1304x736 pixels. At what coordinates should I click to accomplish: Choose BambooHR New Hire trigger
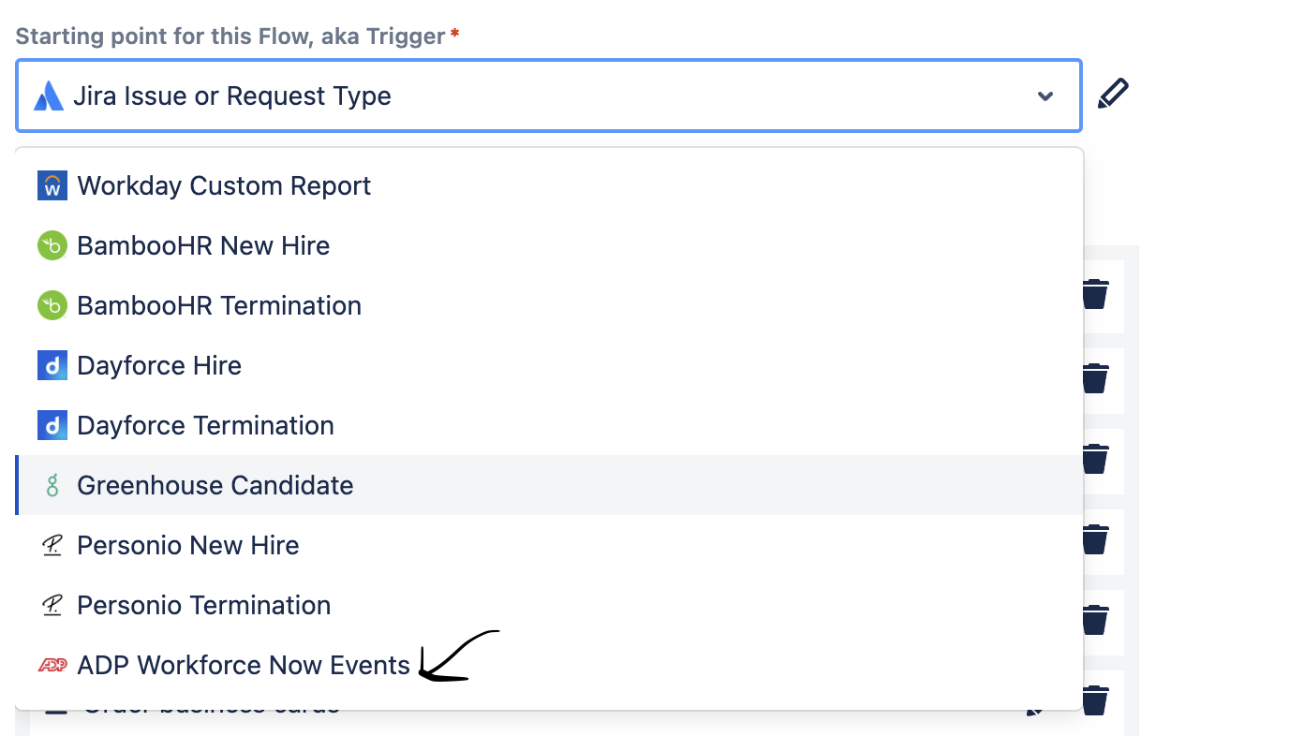(549, 245)
